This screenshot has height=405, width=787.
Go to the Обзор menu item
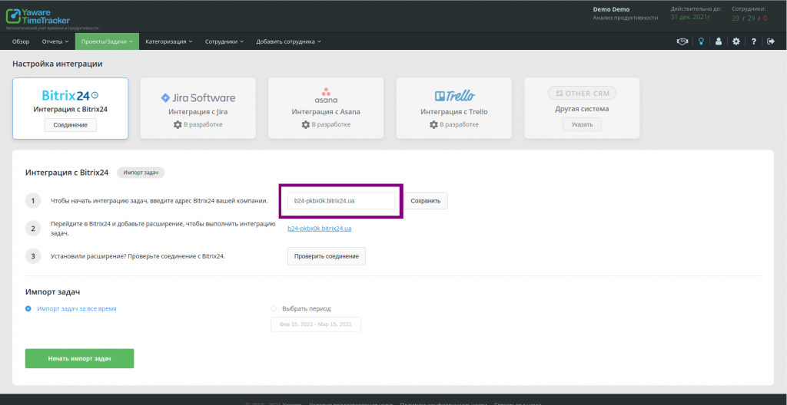[21, 41]
